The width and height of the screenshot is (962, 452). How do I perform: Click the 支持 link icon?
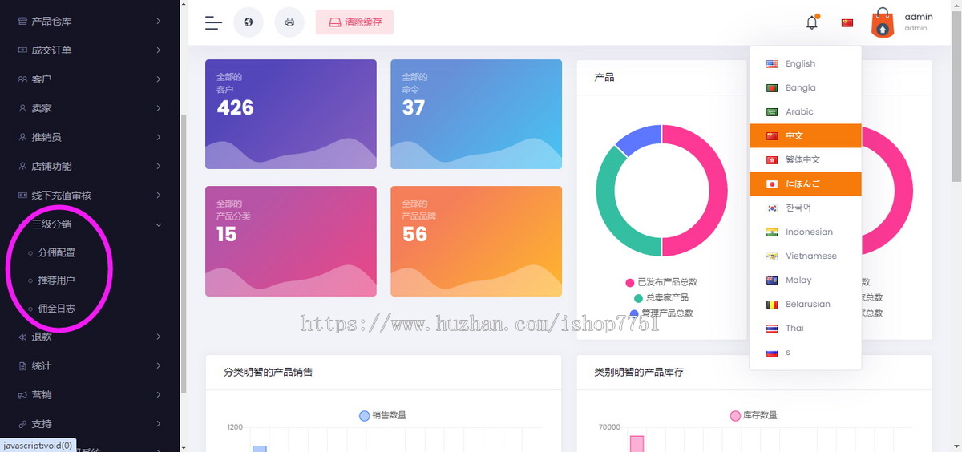23,424
